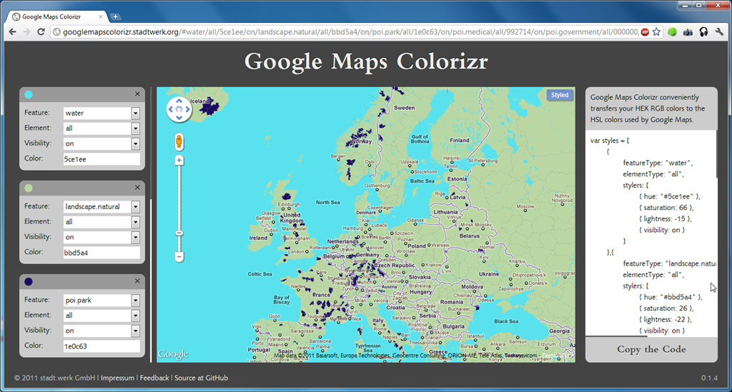Click the Google Maps Colorizr page heading
The height and width of the screenshot is (392, 732).
pyautogui.click(x=366, y=61)
